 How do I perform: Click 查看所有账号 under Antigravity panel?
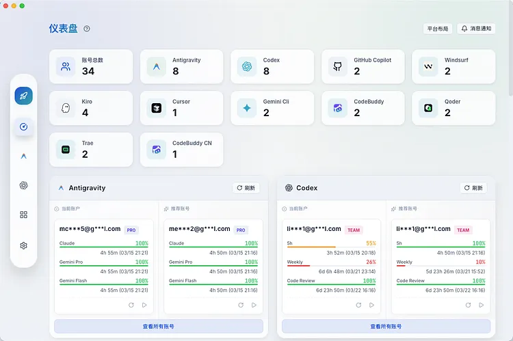pos(159,326)
